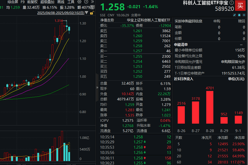This screenshot has width=248, height=165.
Task: Click the 买三 bid price 1.253
Action: pyautogui.click(x=138, y=67)
